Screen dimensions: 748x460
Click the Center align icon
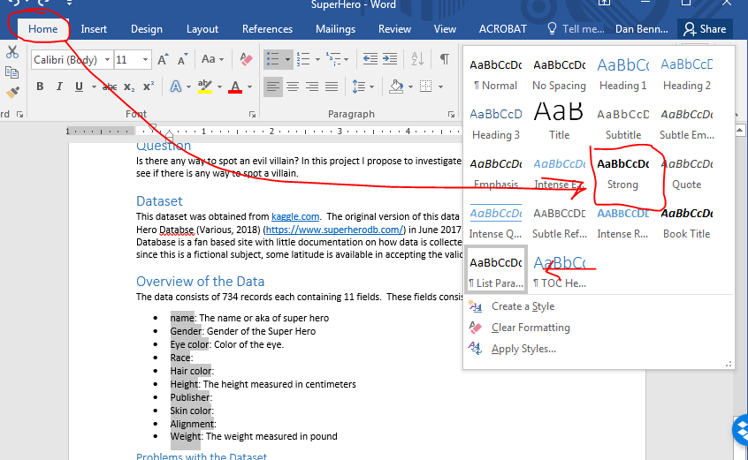(294, 87)
